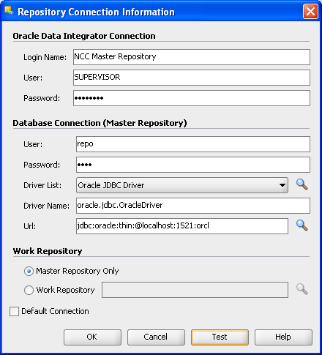The width and height of the screenshot is (322, 355).
Task: Click the database connection Password field
Action: (x=193, y=165)
